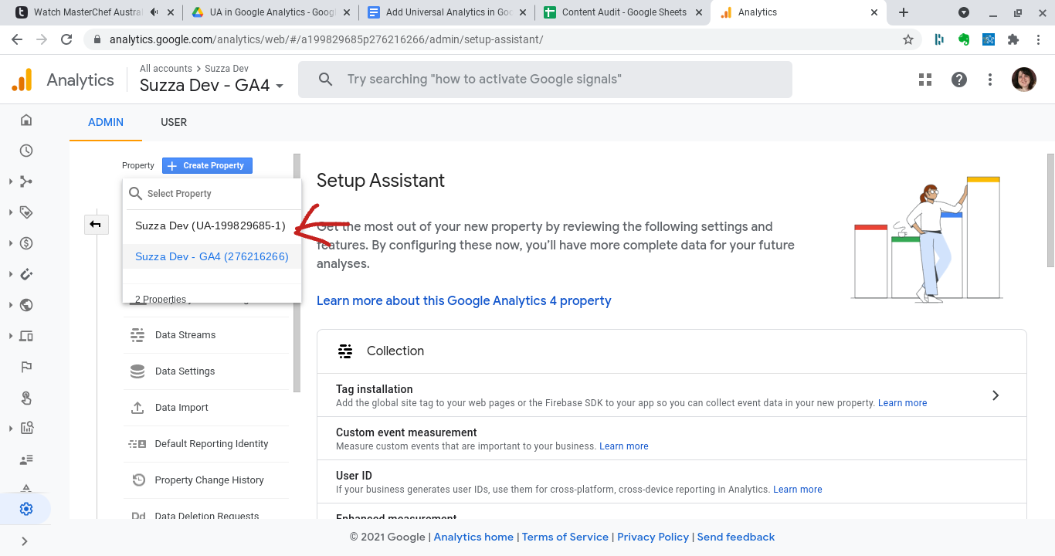Click the Analytics search box
The image size is (1055, 556).
pos(545,80)
